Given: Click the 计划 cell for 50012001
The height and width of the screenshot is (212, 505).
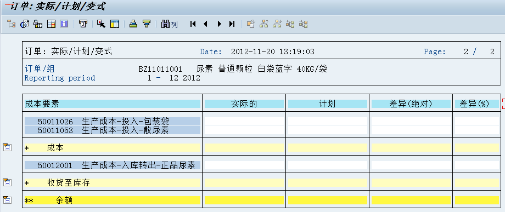Looking at the screenshot, I should 328,165.
